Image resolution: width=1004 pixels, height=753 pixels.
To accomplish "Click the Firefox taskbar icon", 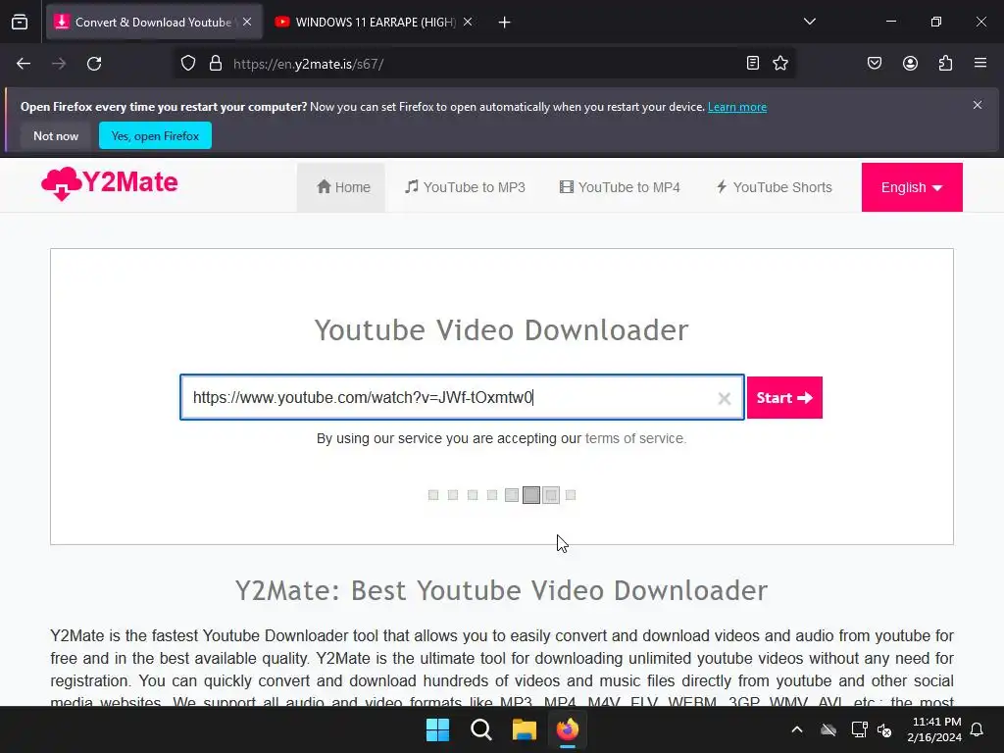I will tap(568, 729).
